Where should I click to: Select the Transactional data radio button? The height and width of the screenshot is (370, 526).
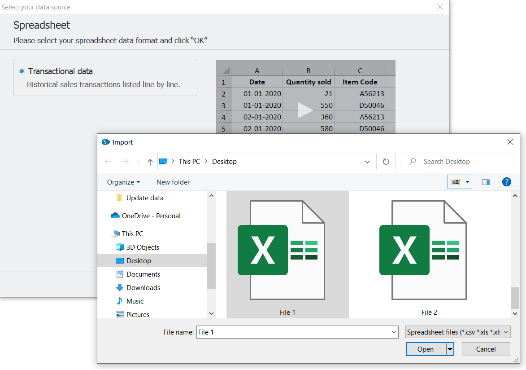pos(22,71)
